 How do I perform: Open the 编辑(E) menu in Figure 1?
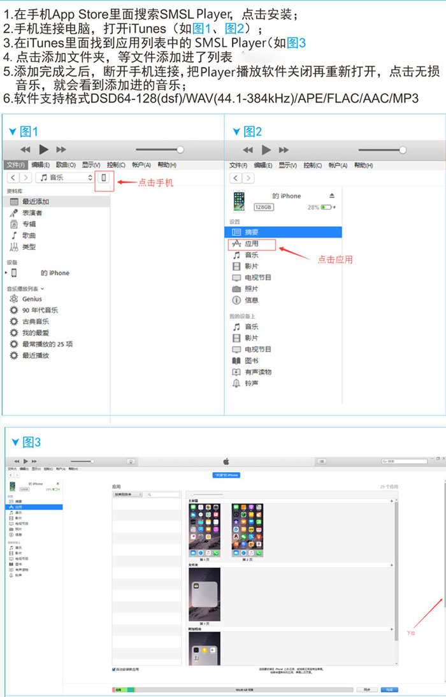tap(41, 165)
